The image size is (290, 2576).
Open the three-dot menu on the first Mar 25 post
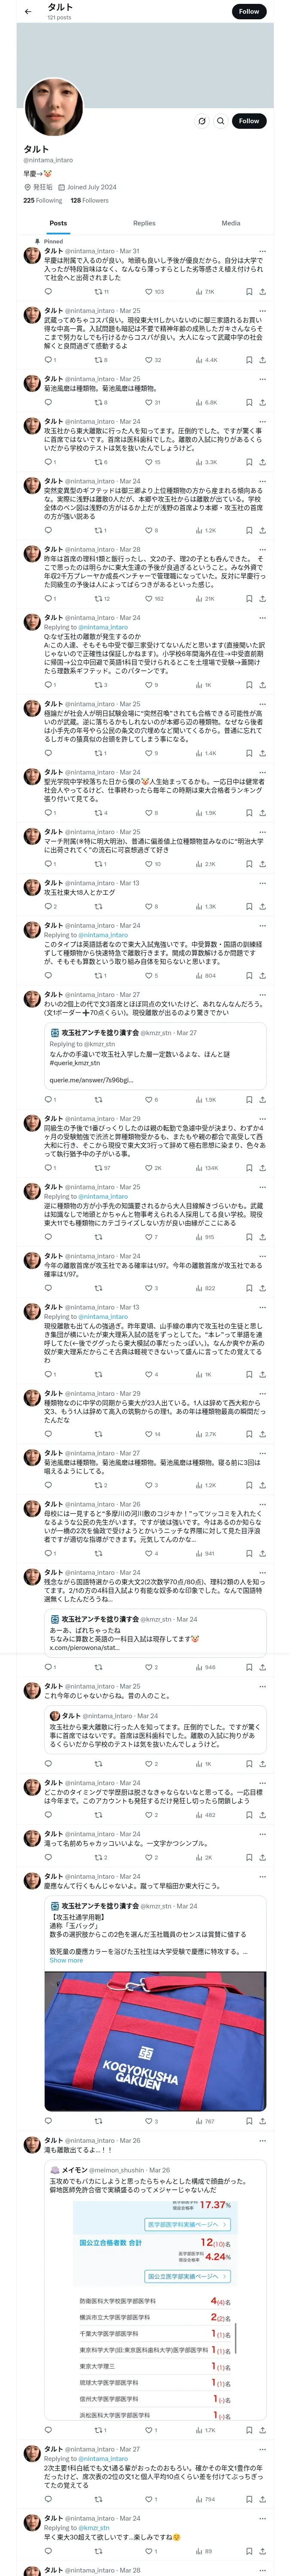[x=262, y=311]
